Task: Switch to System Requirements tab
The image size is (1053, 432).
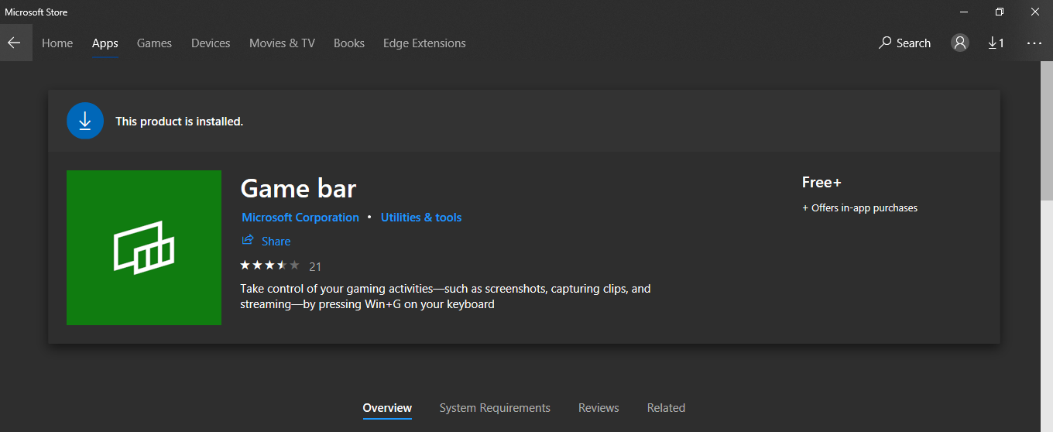Action: (495, 408)
